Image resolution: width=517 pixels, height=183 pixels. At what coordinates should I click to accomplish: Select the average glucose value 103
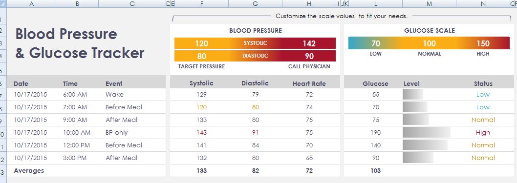click(376, 170)
